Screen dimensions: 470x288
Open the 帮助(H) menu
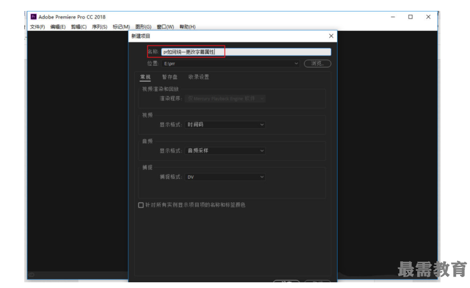(186, 27)
